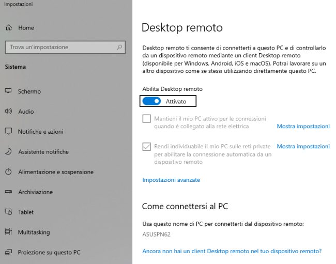Click the Attivato status label
This screenshot has width=336, height=264.
tap(176, 101)
